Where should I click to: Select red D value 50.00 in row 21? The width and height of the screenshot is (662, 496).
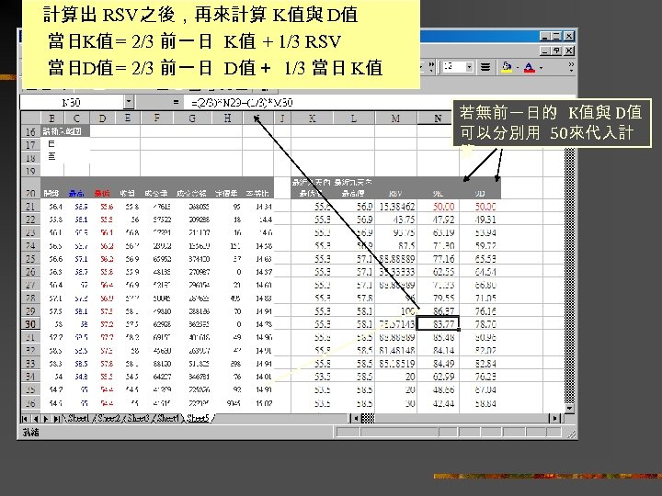(480, 207)
